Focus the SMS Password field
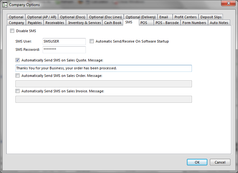Viewport: 238px width, 173px height. click(x=64, y=50)
